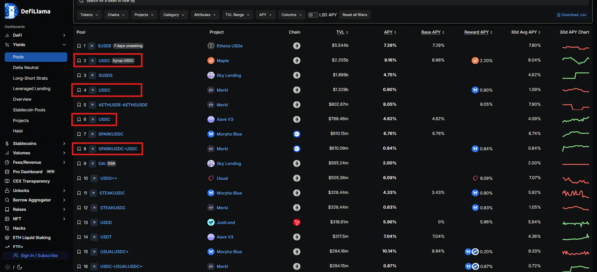597x272 pixels.
Task: View the 30d APY chart for SUSDE
Action: point(575,47)
